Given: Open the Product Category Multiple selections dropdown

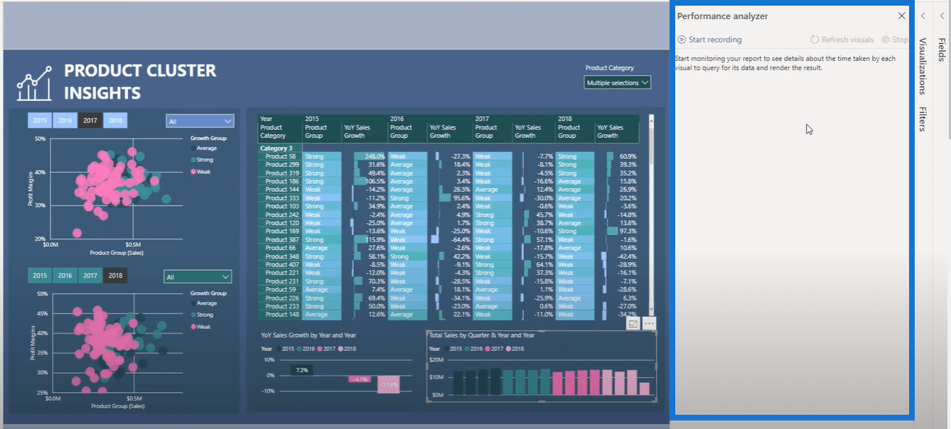Looking at the screenshot, I should [x=617, y=83].
